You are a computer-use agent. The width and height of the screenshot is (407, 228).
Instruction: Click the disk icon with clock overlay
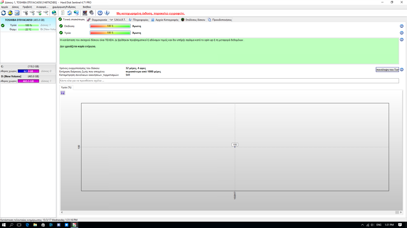(32, 13)
